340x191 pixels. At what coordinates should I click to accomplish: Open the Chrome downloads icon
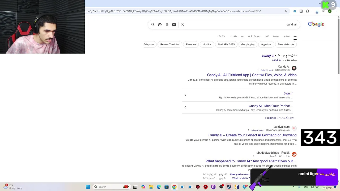[317, 11]
